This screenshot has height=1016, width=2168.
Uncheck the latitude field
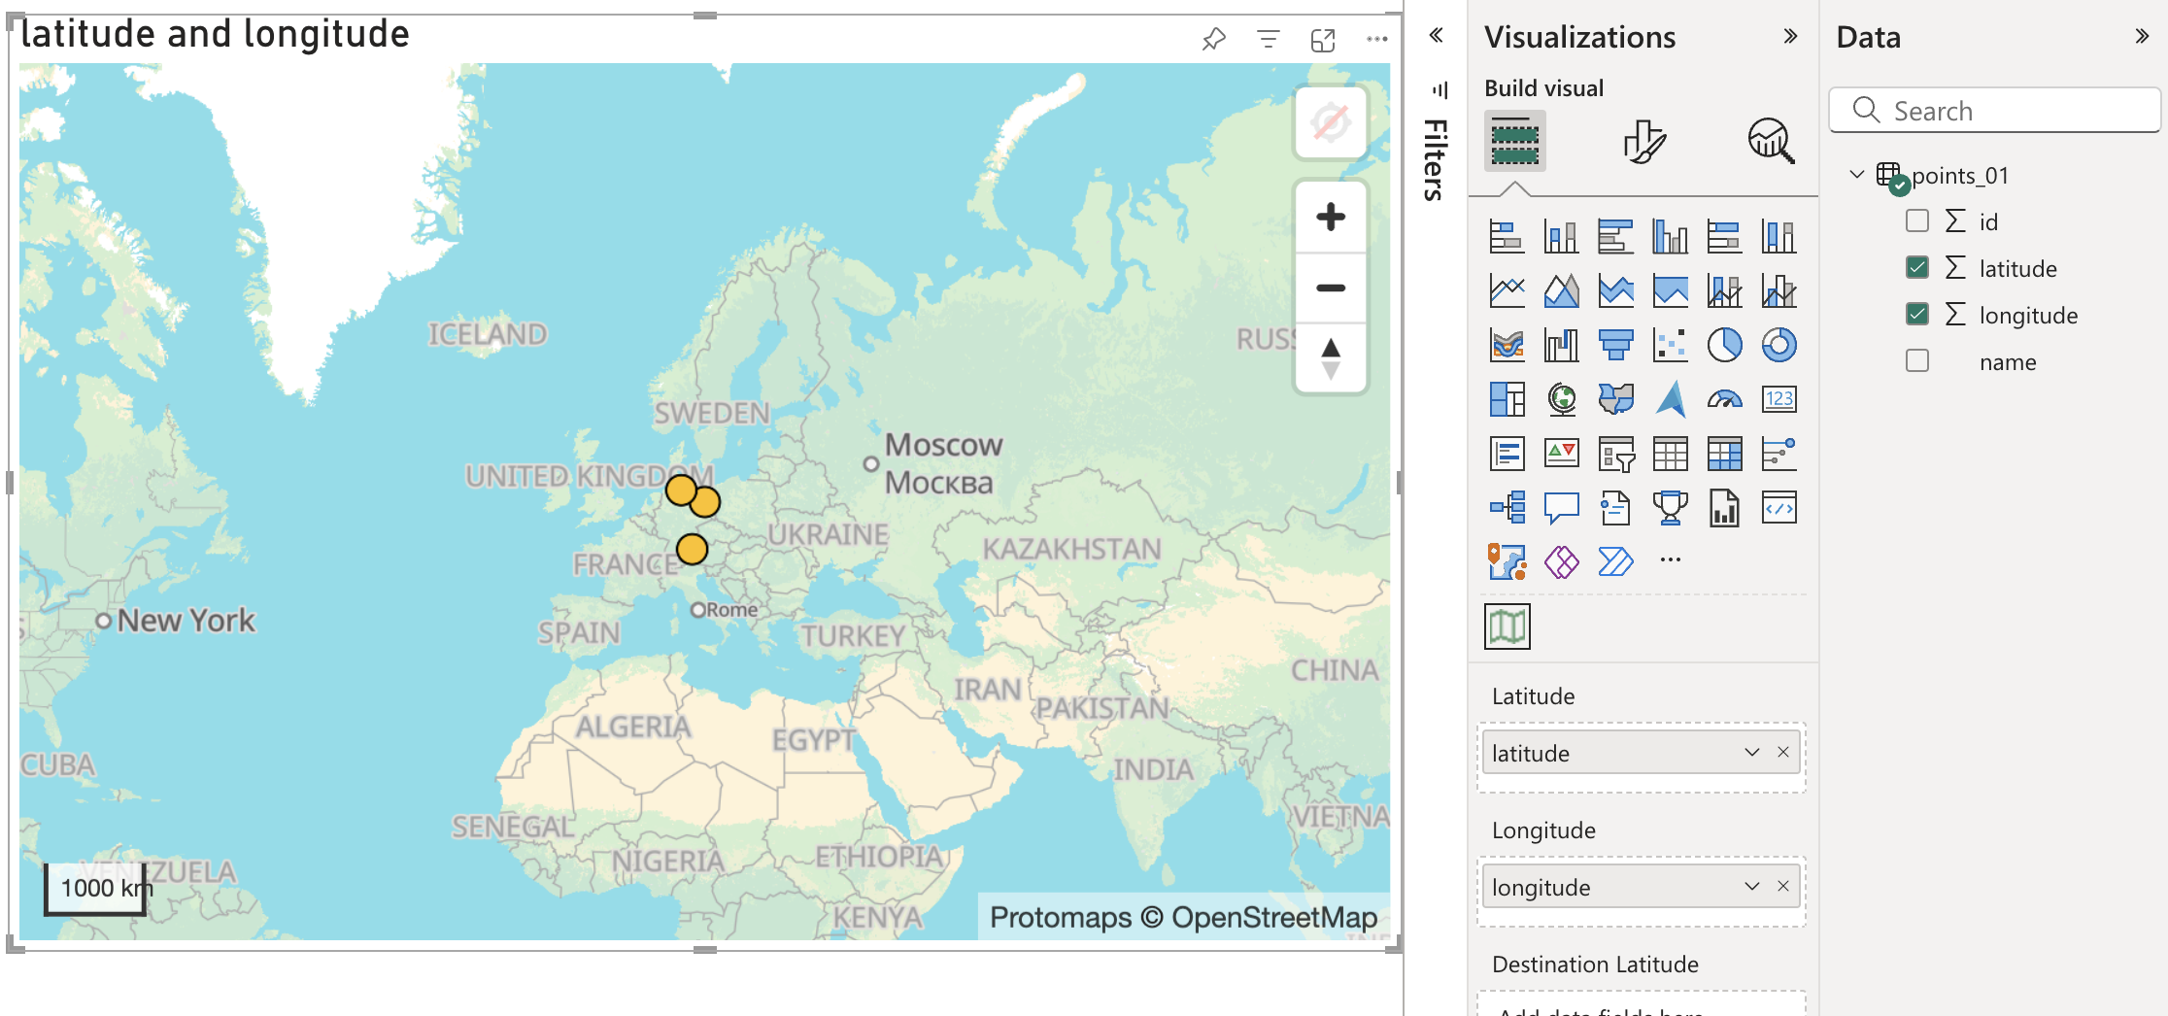pyautogui.click(x=1916, y=267)
